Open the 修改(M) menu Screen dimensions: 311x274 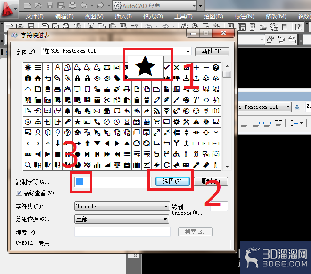coord(276,16)
